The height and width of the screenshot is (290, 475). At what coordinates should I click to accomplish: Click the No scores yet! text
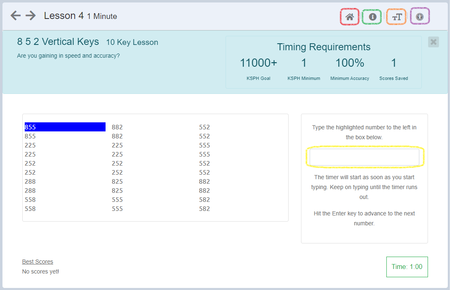(x=40, y=271)
